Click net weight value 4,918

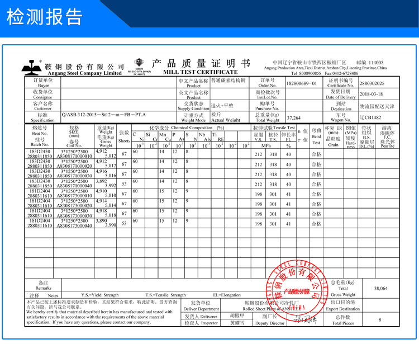click(x=101, y=211)
